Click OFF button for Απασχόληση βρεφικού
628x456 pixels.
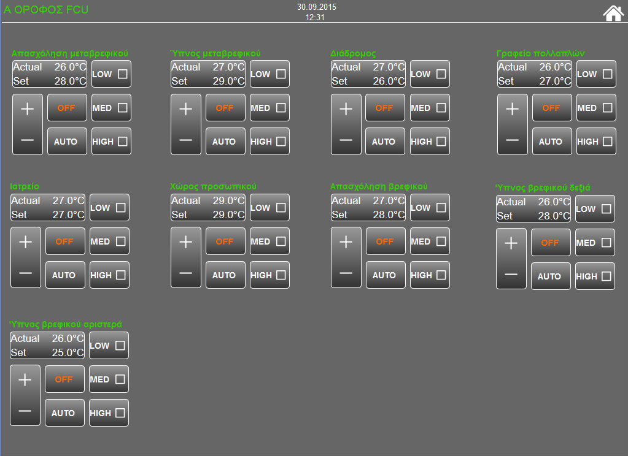(x=385, y=241)
